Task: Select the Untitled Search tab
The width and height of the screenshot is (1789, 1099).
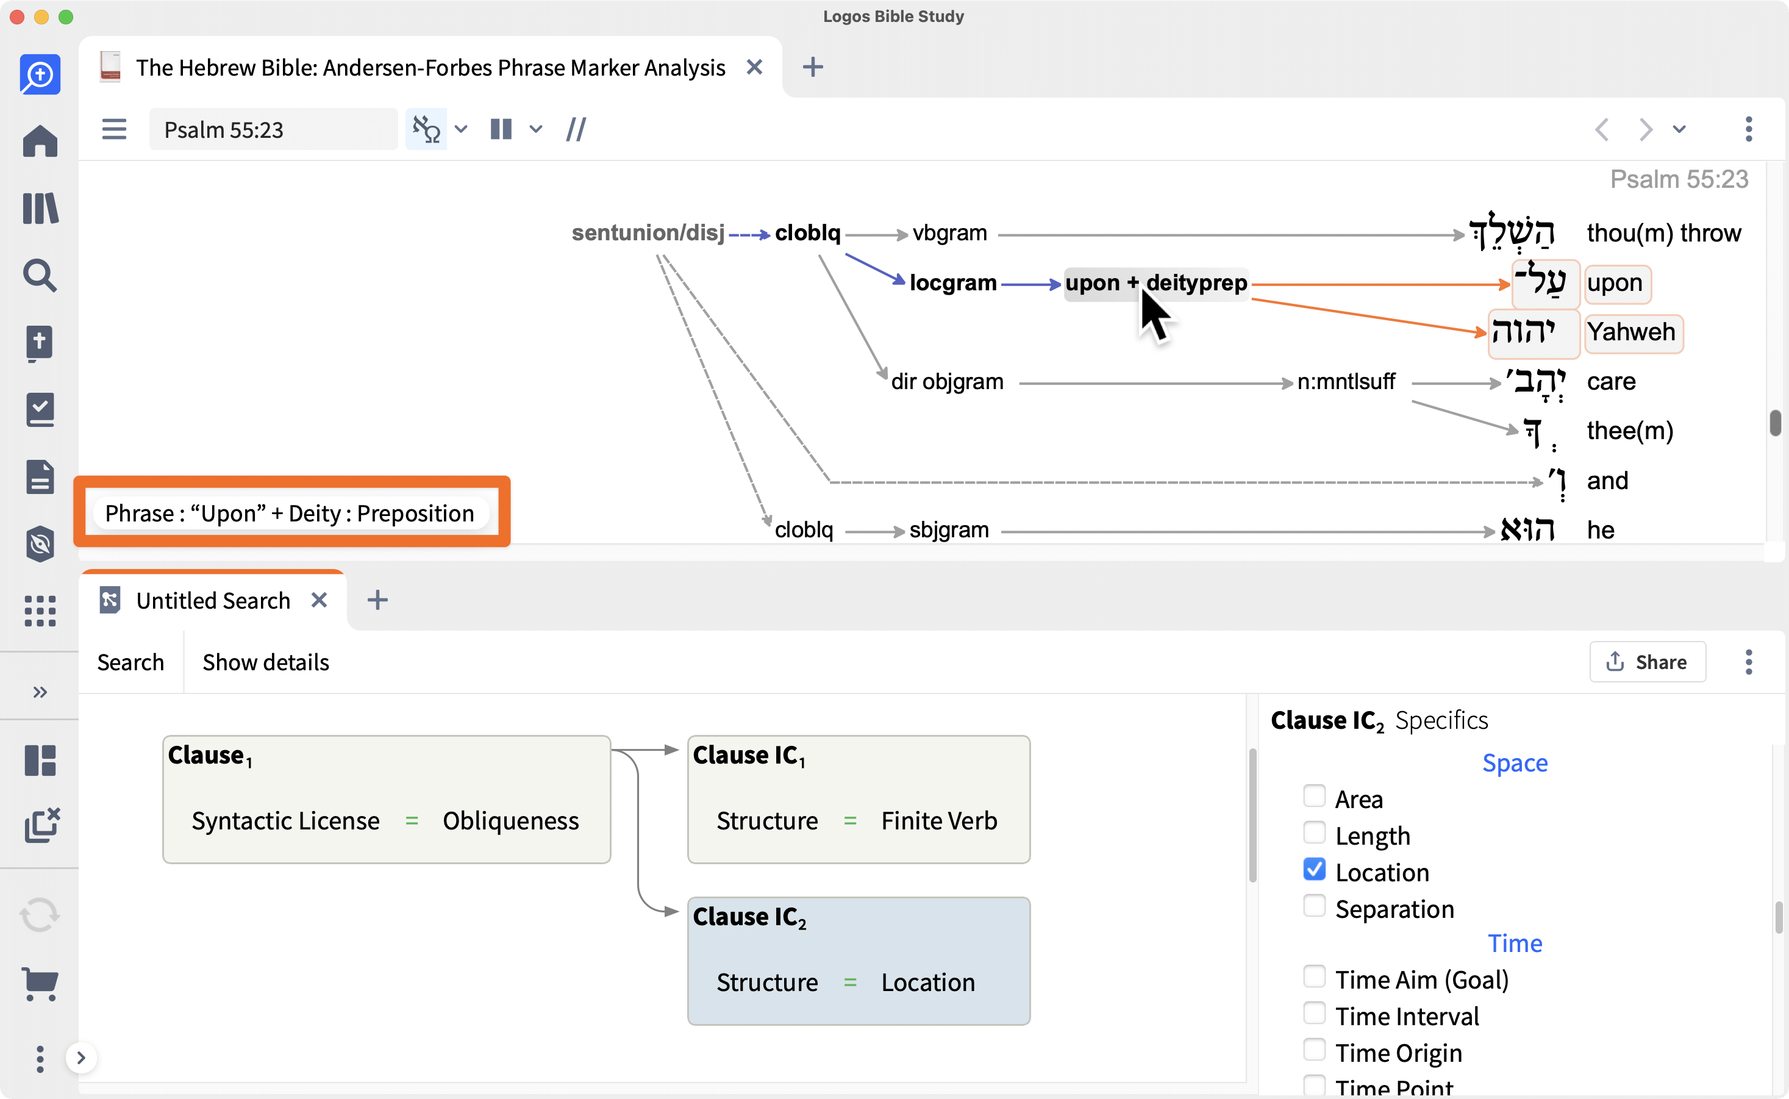Action: [x=213, y=600]
